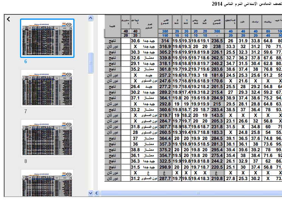Screen dimensions: 282x202
Task: Click subtotal cell 181.6
Action: [x=217, y=75]
